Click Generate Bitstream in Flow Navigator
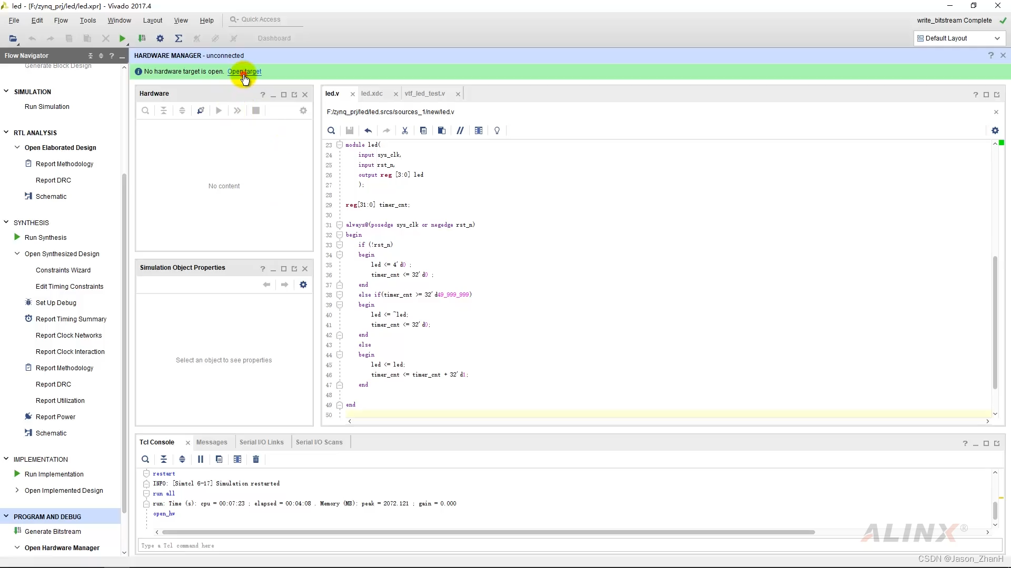The image size is (1011, 568). point(53,531)
